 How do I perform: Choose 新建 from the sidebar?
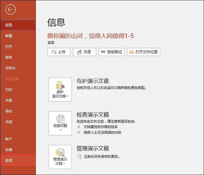pyautogui.click(x=18, y=36)
